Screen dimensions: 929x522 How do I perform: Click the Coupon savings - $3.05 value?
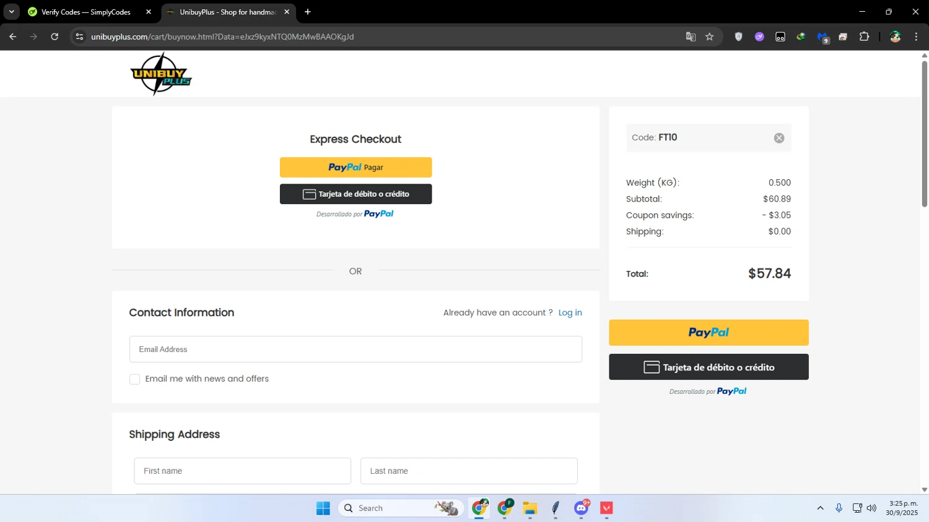click(x=776, y=215)
